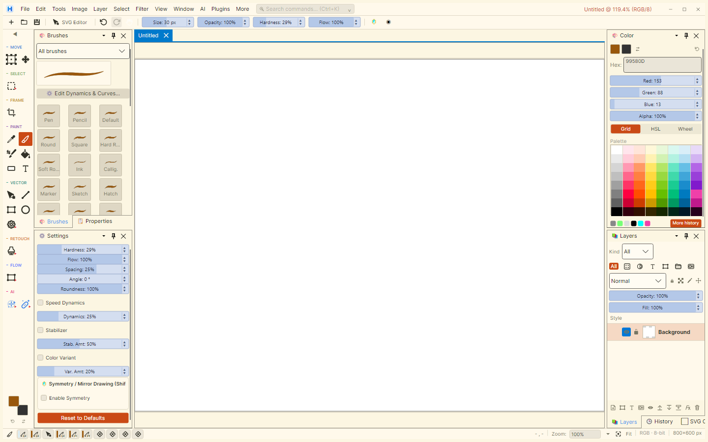Select the Move tool with arrows

coord(26,59)
